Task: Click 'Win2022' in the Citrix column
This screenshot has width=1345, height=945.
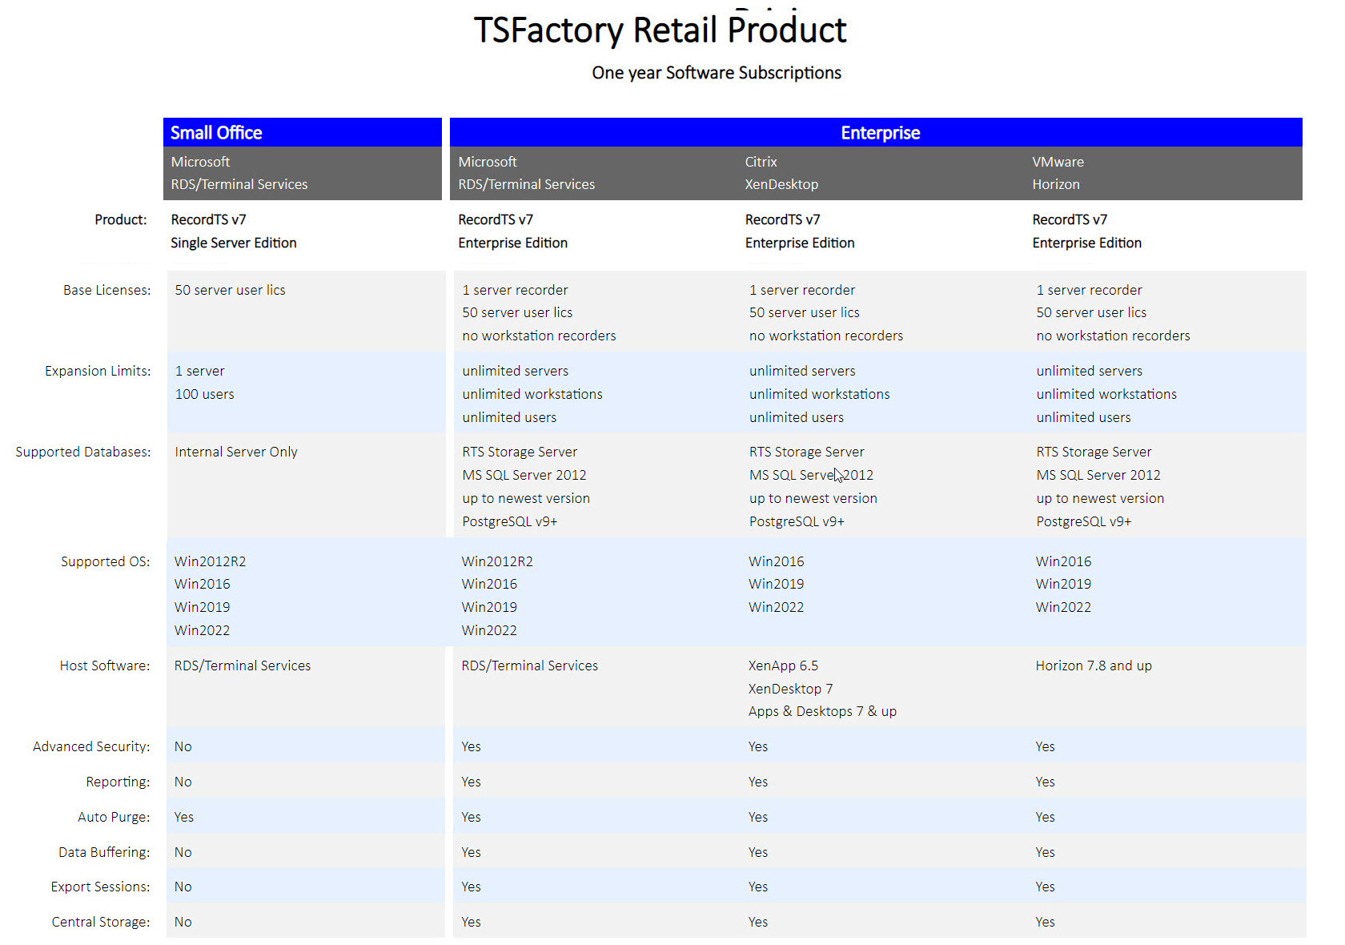Action: pyautogui.click(x=777, y=607)
